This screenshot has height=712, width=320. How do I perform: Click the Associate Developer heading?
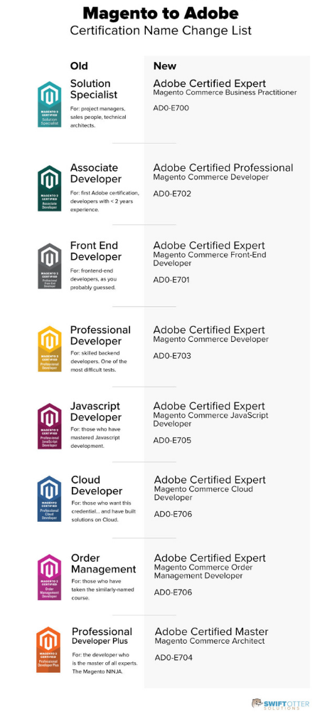[x=95, y=173]
